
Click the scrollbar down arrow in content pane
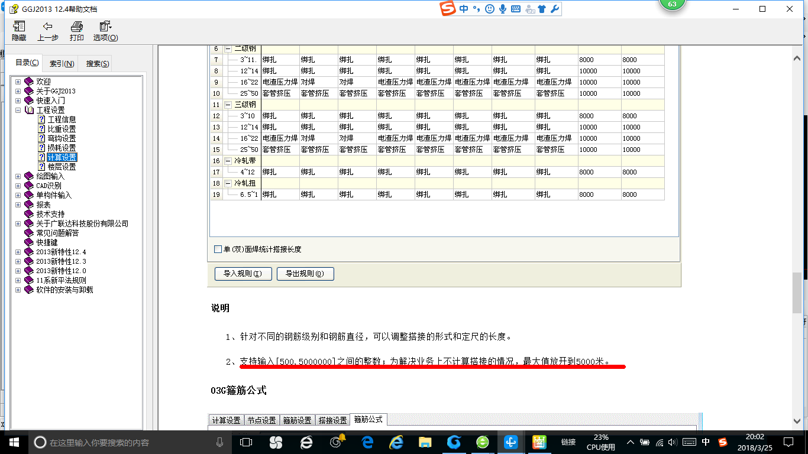[x=797, y=421]
